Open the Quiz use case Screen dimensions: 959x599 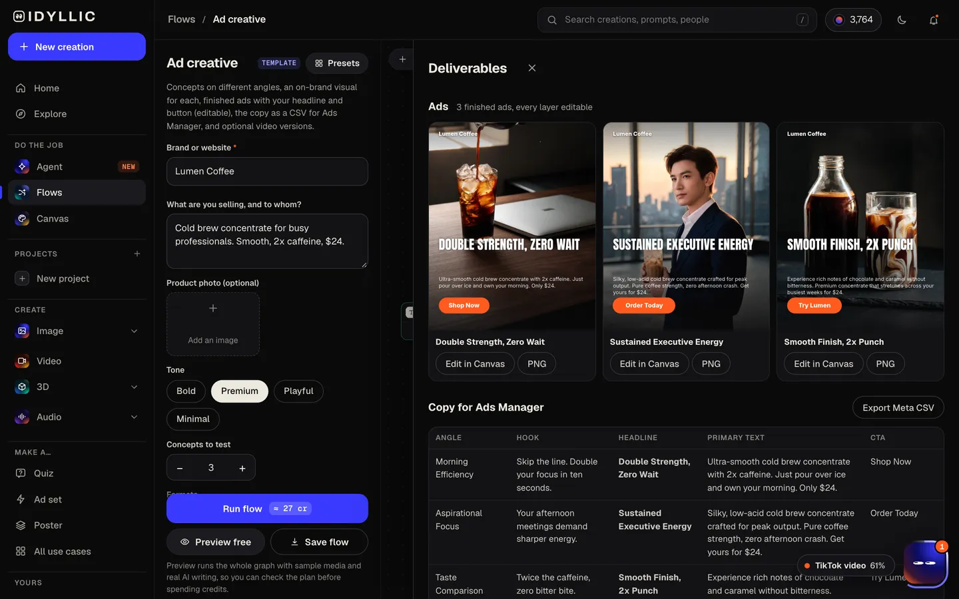(x=77, y=473)
